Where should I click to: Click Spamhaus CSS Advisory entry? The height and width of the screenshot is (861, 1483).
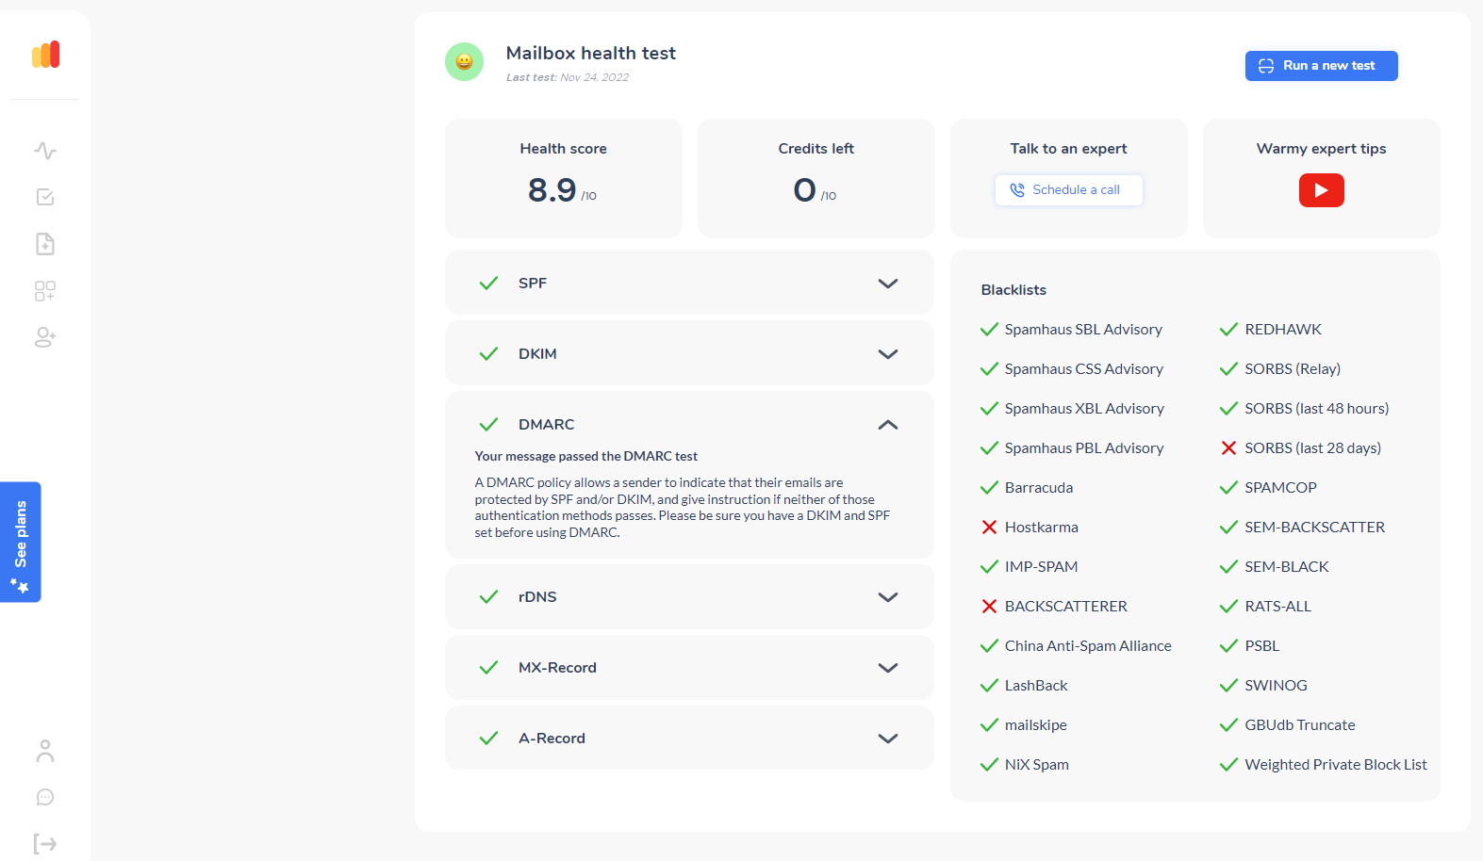pyautogui.click(x=1084, y=368)
